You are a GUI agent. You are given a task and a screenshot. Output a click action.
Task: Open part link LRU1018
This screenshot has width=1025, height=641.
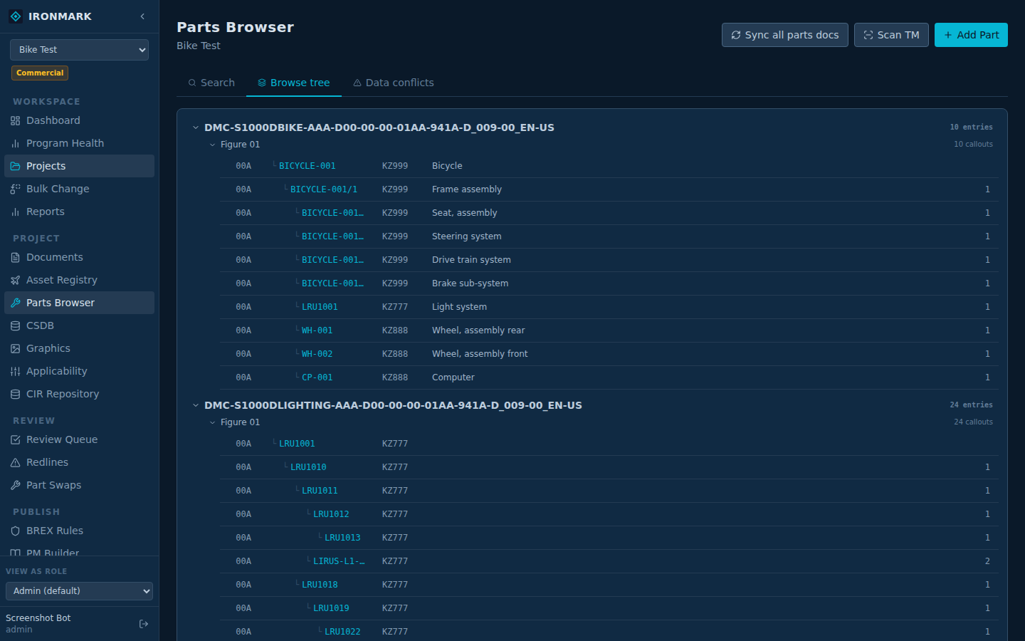[320, 585]
